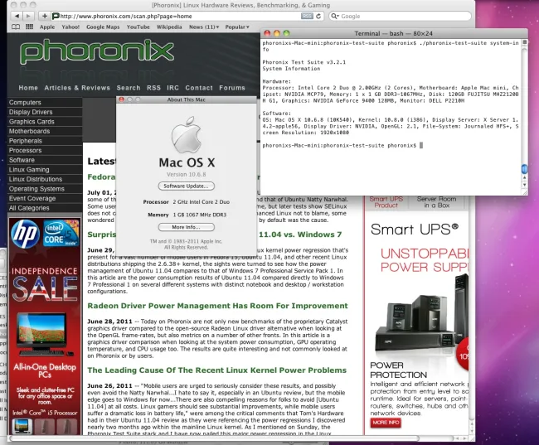This screenshot has width=539, height=445.
Task: Focus the Google search field
Action: tap(400, 16)
